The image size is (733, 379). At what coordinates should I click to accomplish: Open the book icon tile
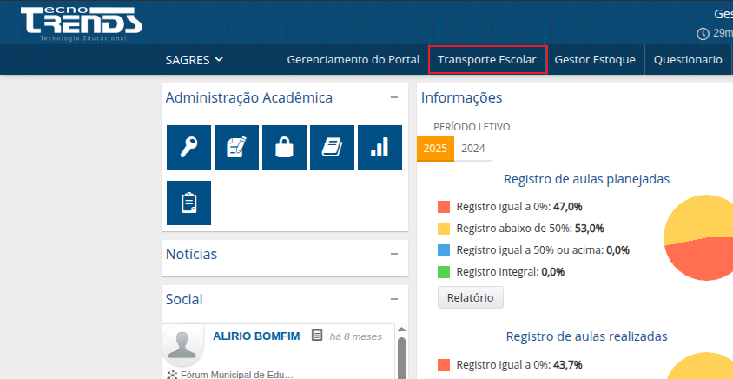point(332,147)
